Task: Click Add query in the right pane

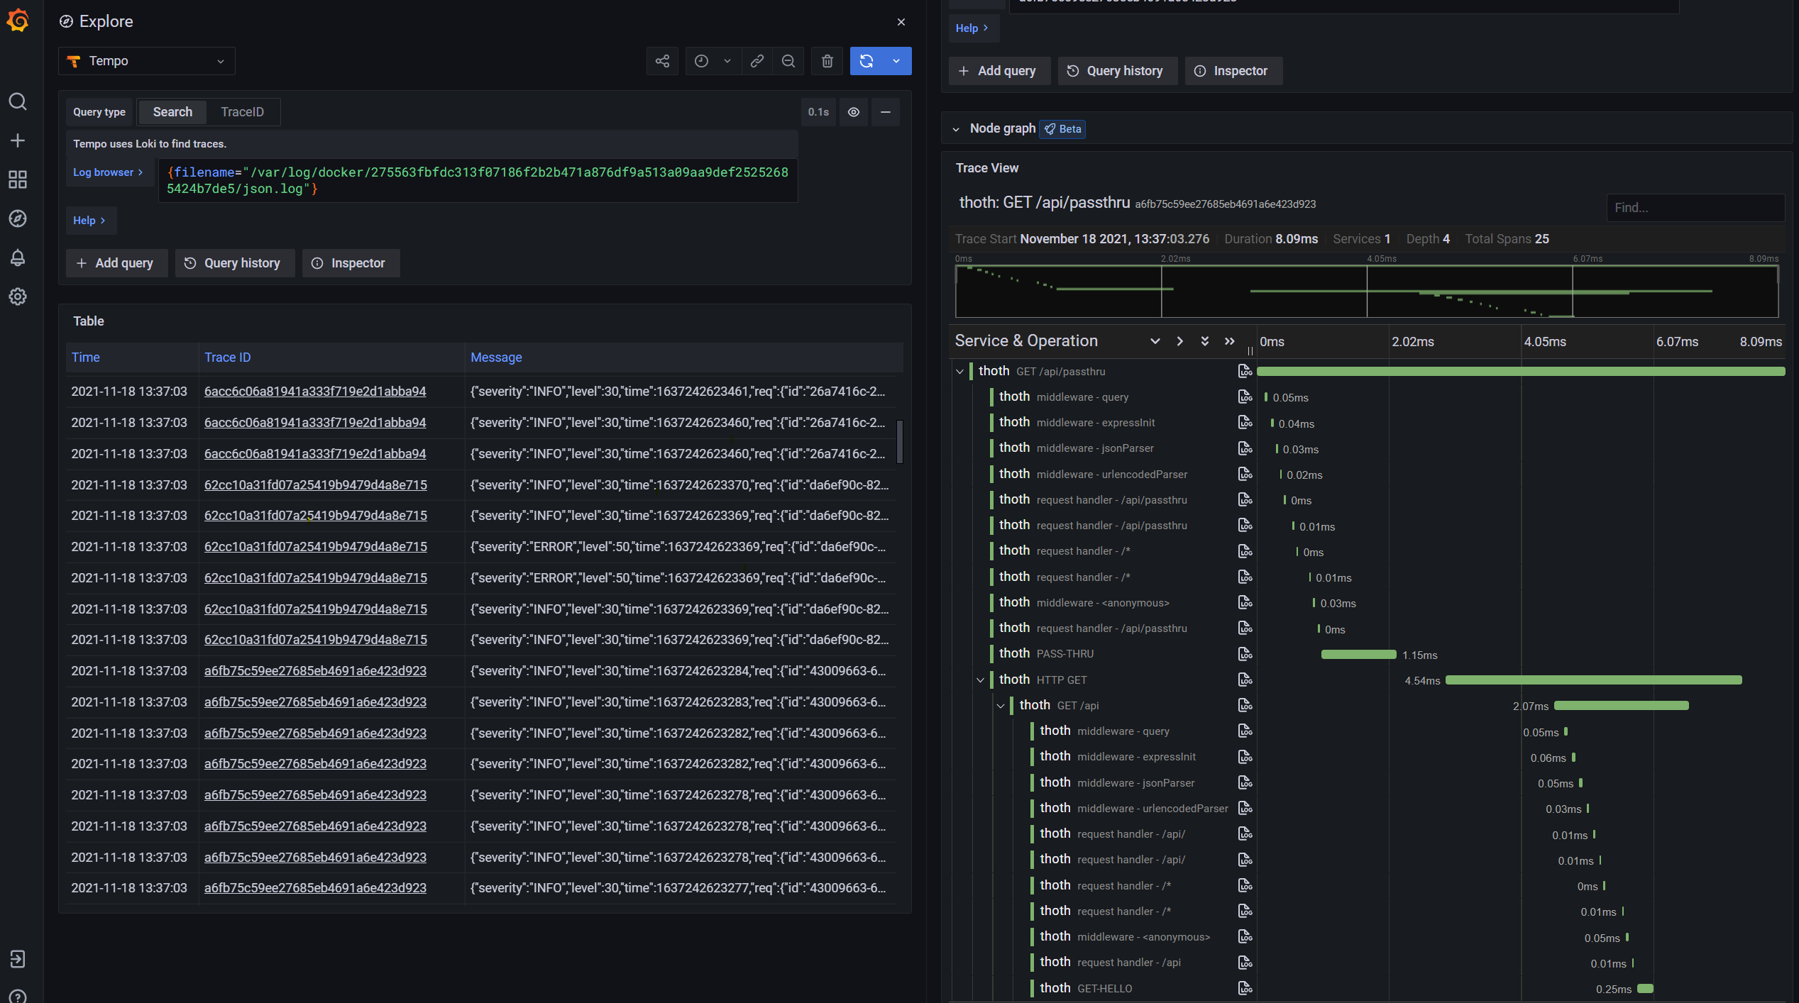Action: [x=999, y=71]
